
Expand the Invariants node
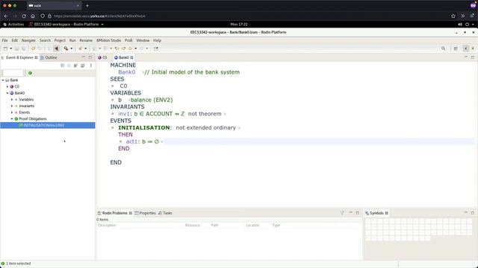[x=12, y=106]
